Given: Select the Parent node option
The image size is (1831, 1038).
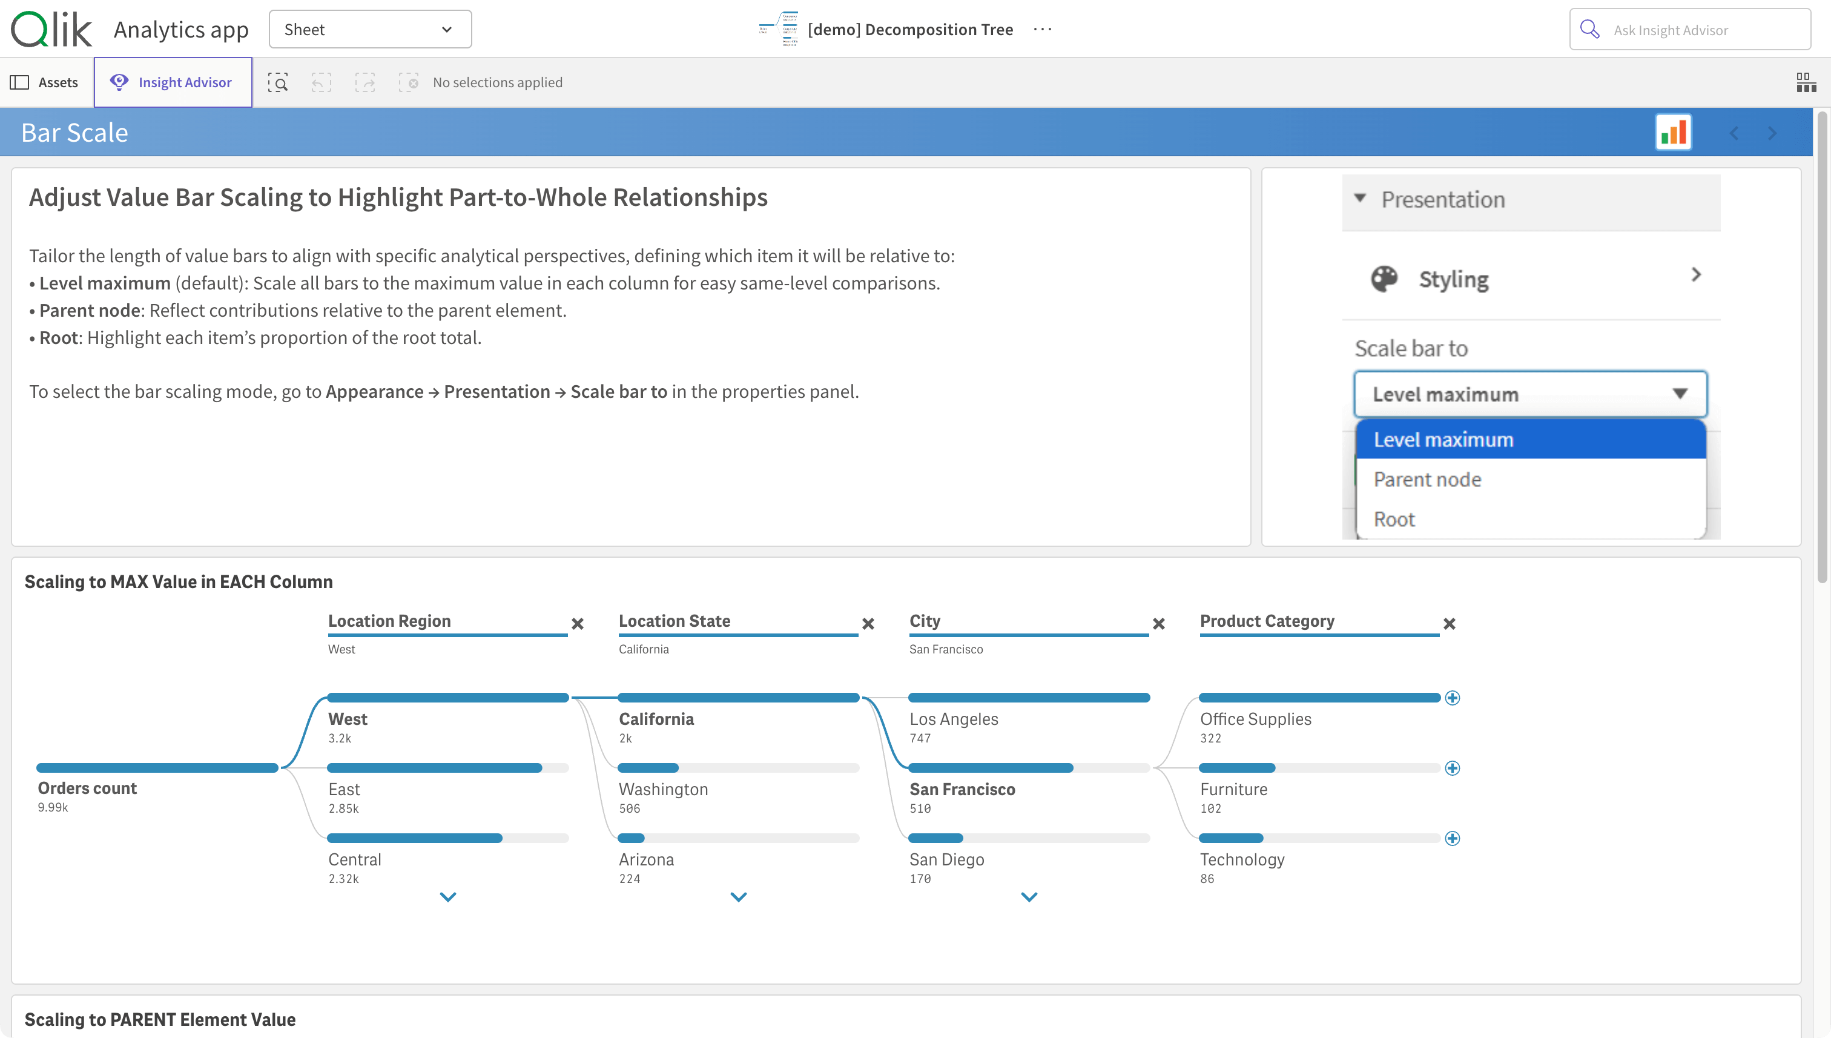Looking at the screenshot, I should [x=1427, y=480].
